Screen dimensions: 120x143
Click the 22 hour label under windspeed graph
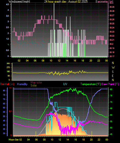pyautogui.click(x=99, y=61)
